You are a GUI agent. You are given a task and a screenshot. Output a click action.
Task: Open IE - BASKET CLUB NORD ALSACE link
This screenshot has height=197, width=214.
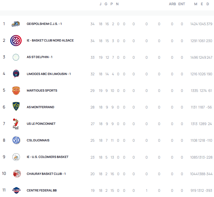click(50, 41)
